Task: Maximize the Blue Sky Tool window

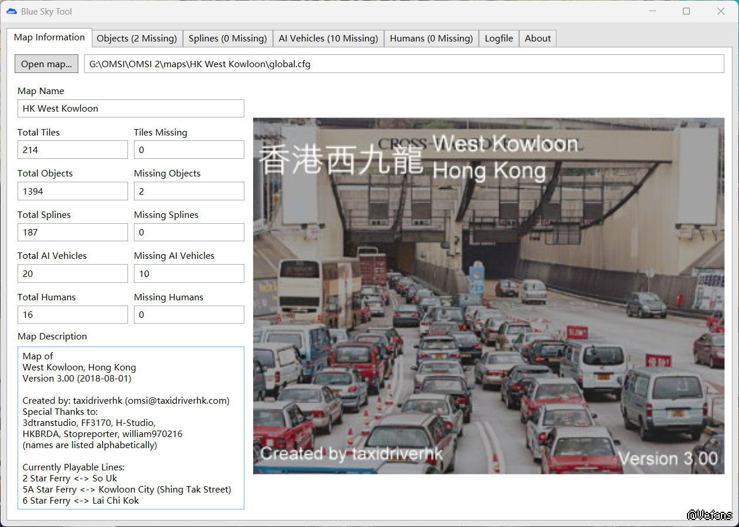Action: click(686, 11)
